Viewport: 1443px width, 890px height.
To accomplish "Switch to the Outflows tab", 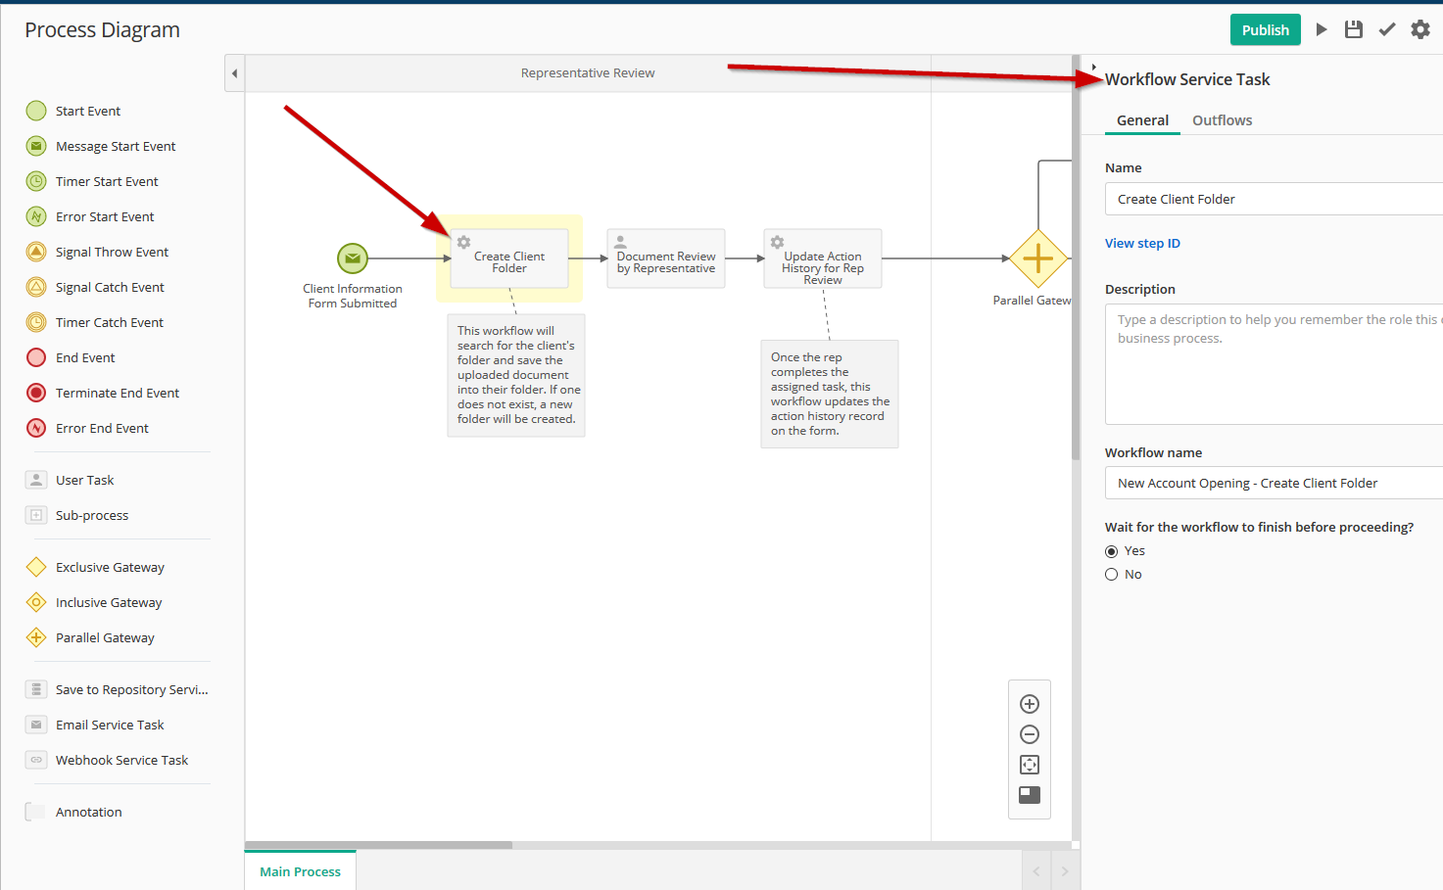I will point(1222,120).
